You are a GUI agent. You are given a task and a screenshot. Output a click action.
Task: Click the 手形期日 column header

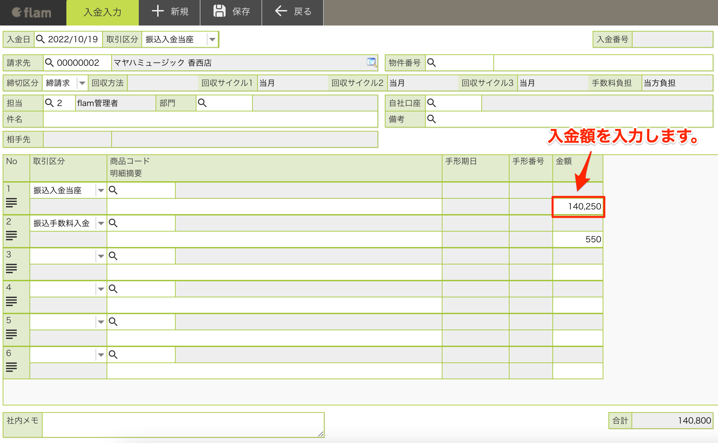475,168
